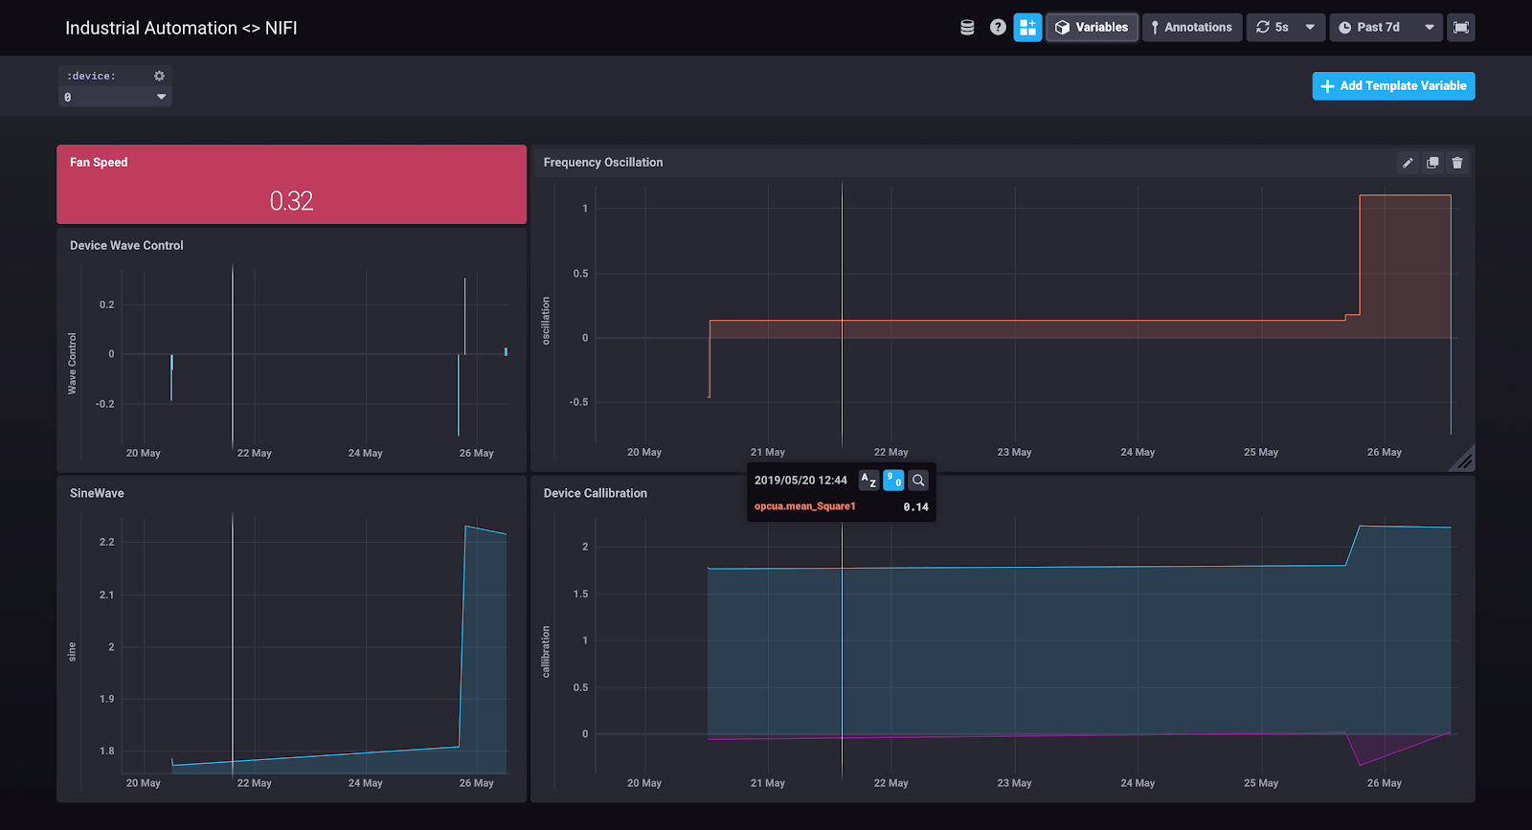Open the data sources database icon
Image resolution: width=1532 pixels, height=830 pixels.
[x=967, y=28]
